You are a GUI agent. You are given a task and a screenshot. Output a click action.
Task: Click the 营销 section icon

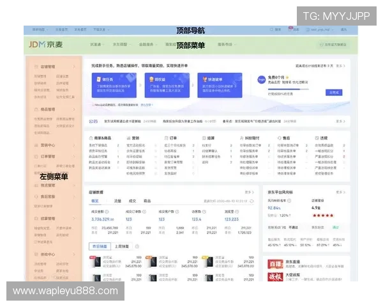(128, 138)
